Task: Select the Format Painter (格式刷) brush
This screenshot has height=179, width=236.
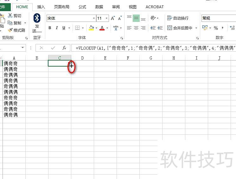Action: (x=10, y=30)
